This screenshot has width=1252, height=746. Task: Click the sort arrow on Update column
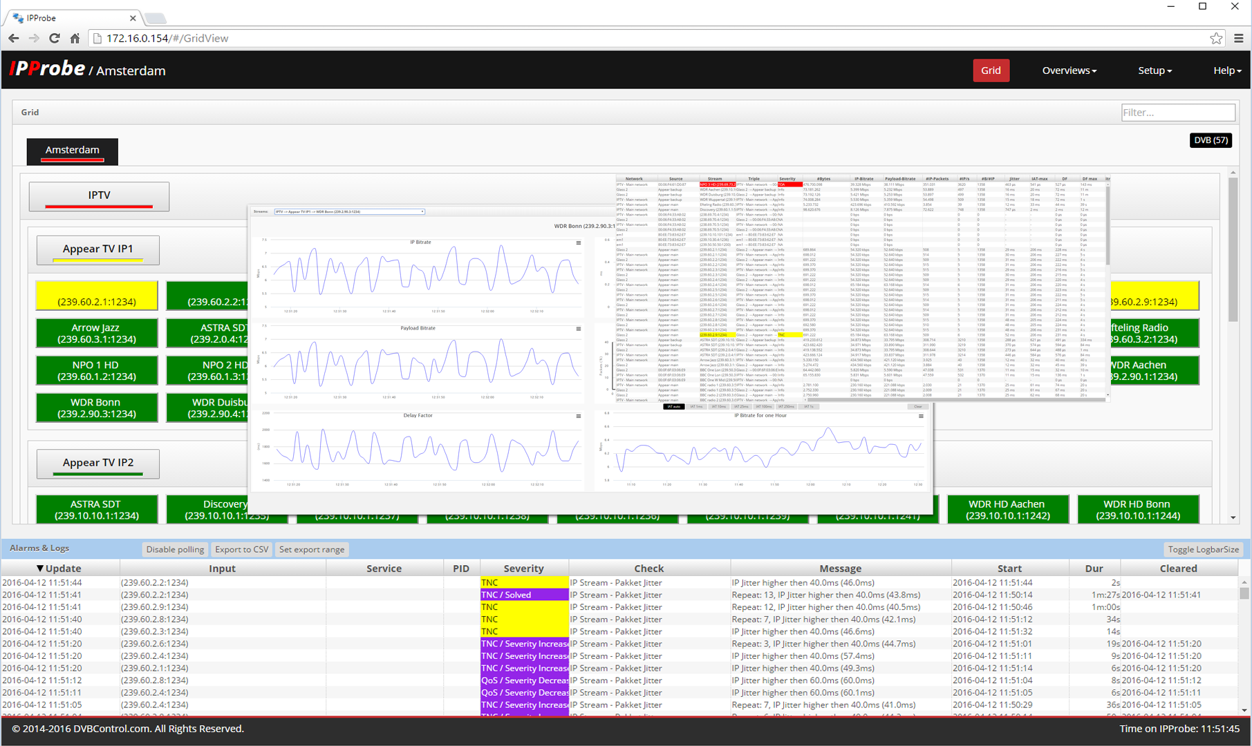pos(39,568)
